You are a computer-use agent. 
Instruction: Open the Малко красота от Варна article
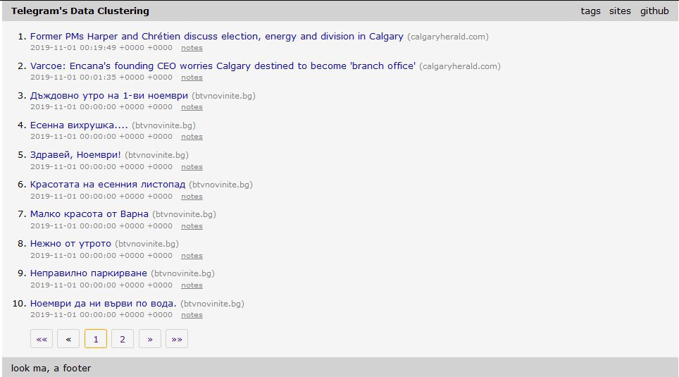(89, 214)
